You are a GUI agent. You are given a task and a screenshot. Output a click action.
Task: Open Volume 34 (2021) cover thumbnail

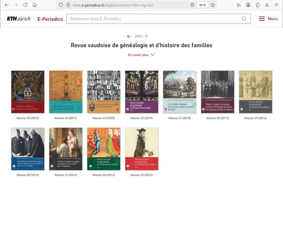[x=66, y=92]
